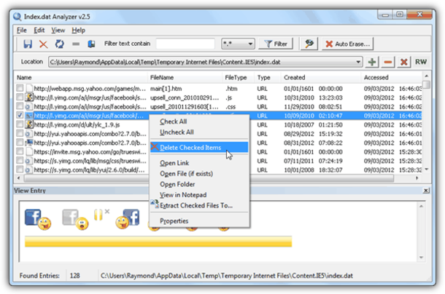Sort by the Name column header
This screenshot has width=445, height=294.
point(80,77)
